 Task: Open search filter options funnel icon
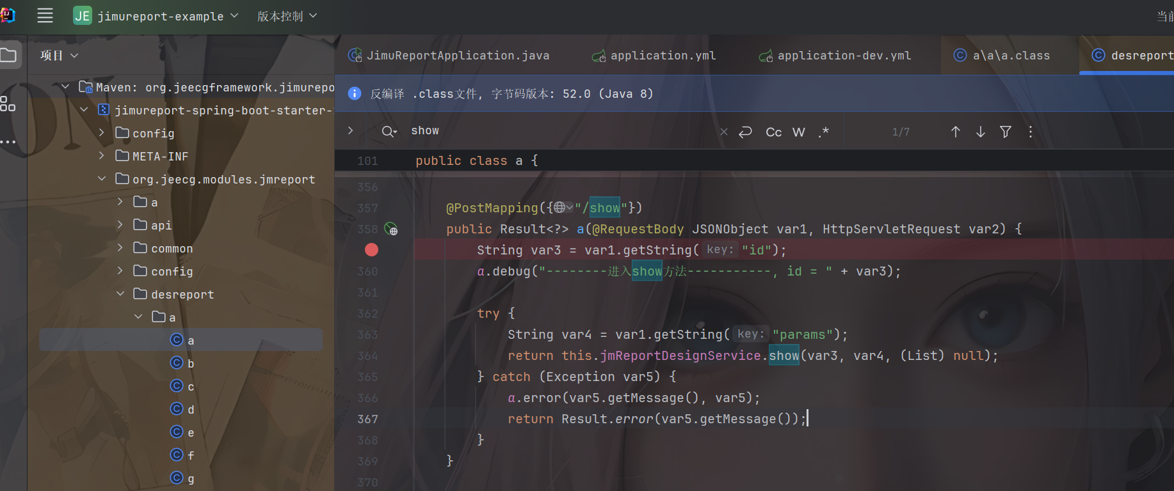point(1006,132)
